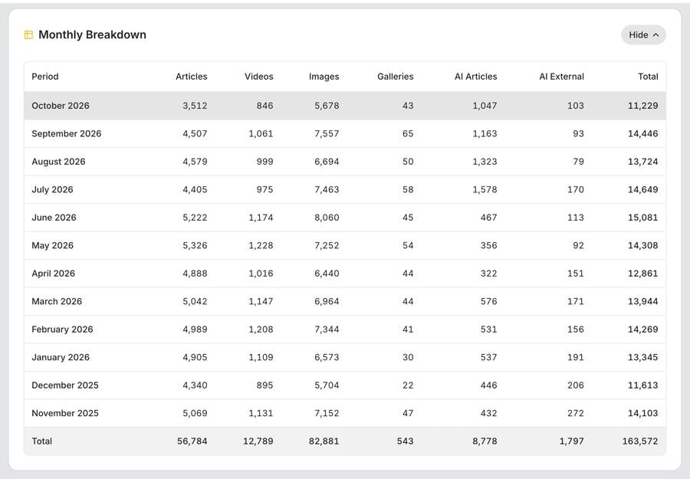Click the Articles column header

[192, 77]
